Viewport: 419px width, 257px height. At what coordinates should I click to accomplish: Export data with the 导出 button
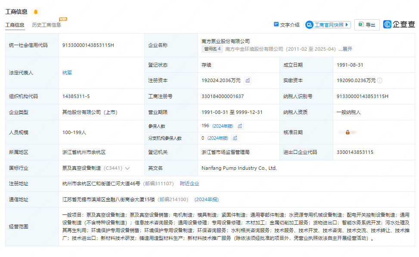367,25
